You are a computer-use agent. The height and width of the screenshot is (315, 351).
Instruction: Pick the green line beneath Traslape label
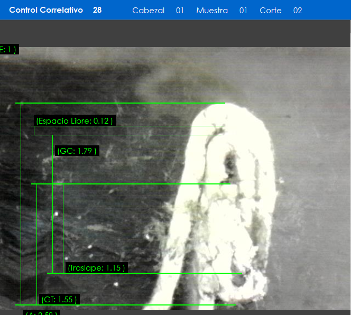click(x=144, y=273)
